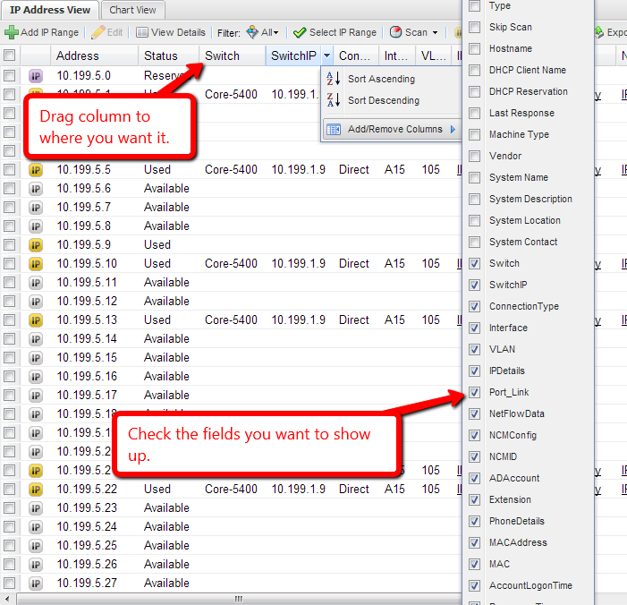Click the purple IP icon for 10.199.5.0
Screen dimensions: 627x605
coord(36,76)
